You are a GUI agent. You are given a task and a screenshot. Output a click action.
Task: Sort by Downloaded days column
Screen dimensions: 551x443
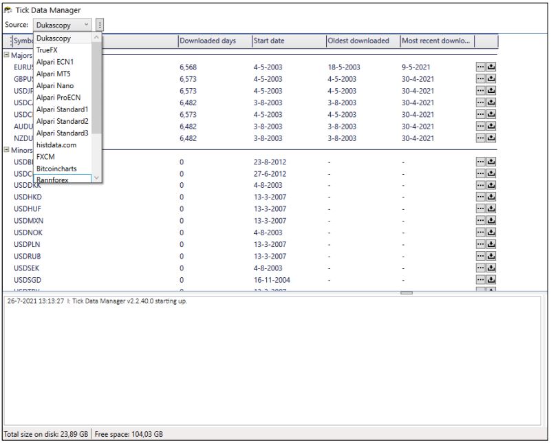[215, 41]
